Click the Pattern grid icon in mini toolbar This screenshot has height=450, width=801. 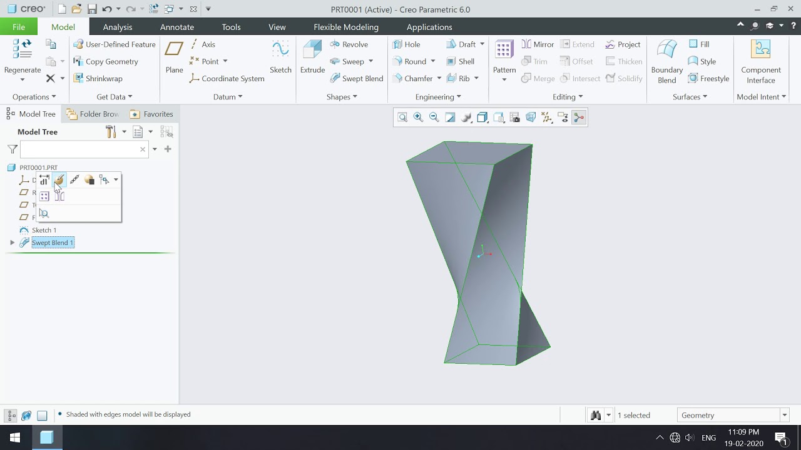(x=44, y=196)
